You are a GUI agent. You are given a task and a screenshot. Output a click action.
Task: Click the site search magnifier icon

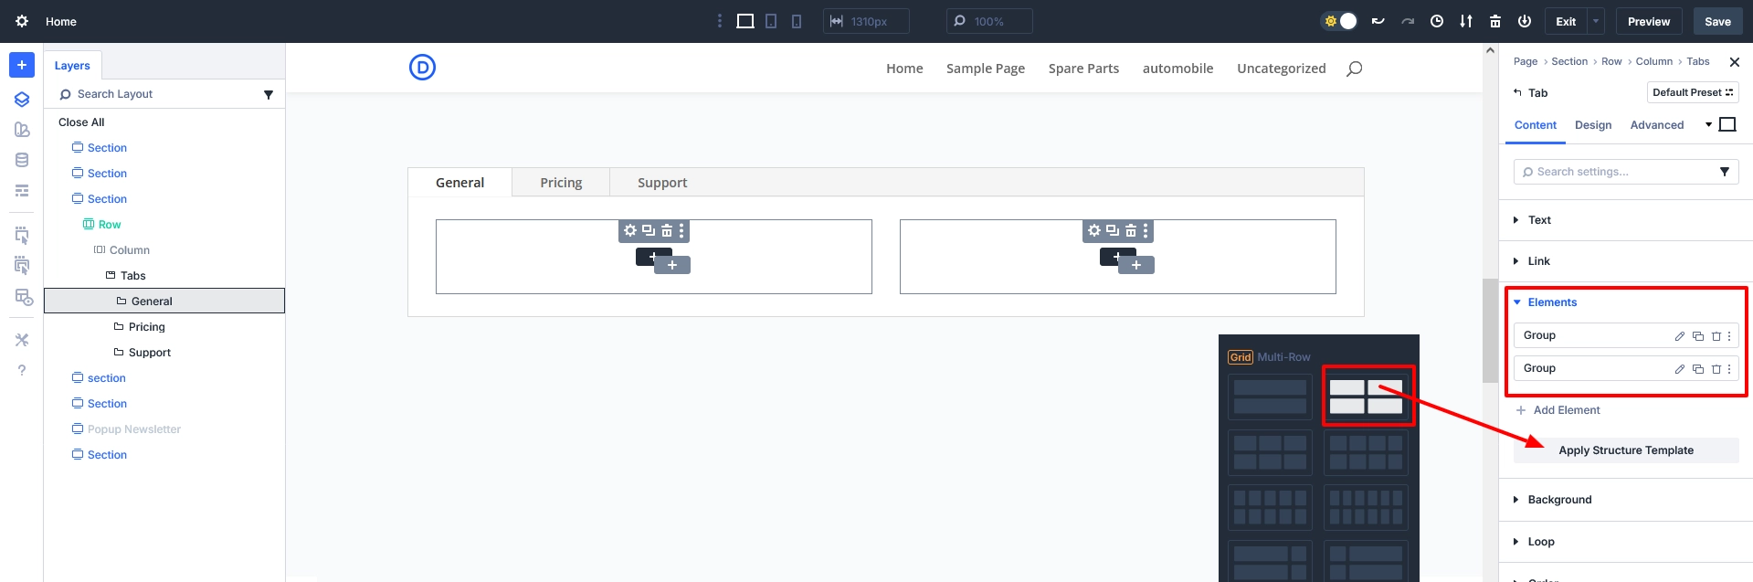pyautogui.click(x=1355, y=69)
